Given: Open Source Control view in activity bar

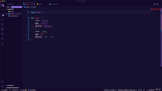Looking at the screenshot, I should point(3,14).
